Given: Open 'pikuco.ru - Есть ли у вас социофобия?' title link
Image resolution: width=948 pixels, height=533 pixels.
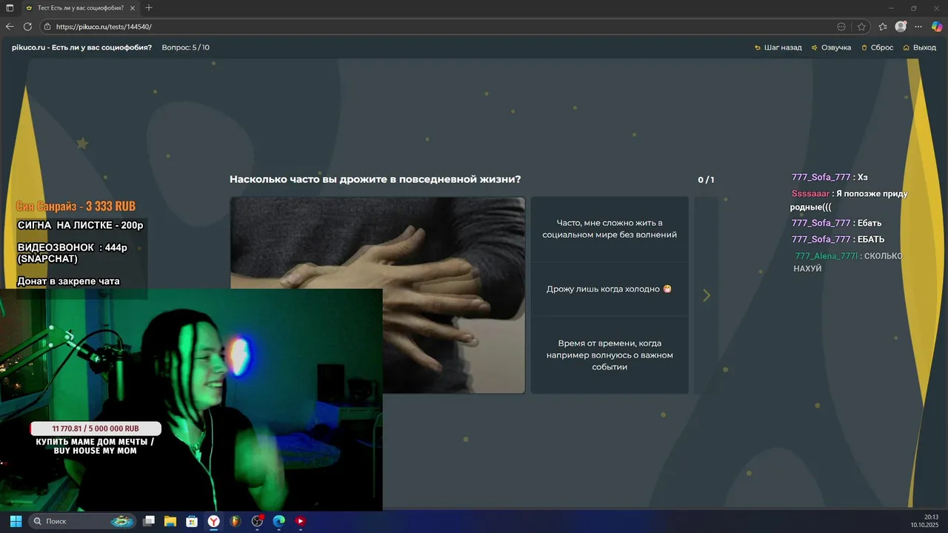Looking at the screenshot, I should pos(81,47).
